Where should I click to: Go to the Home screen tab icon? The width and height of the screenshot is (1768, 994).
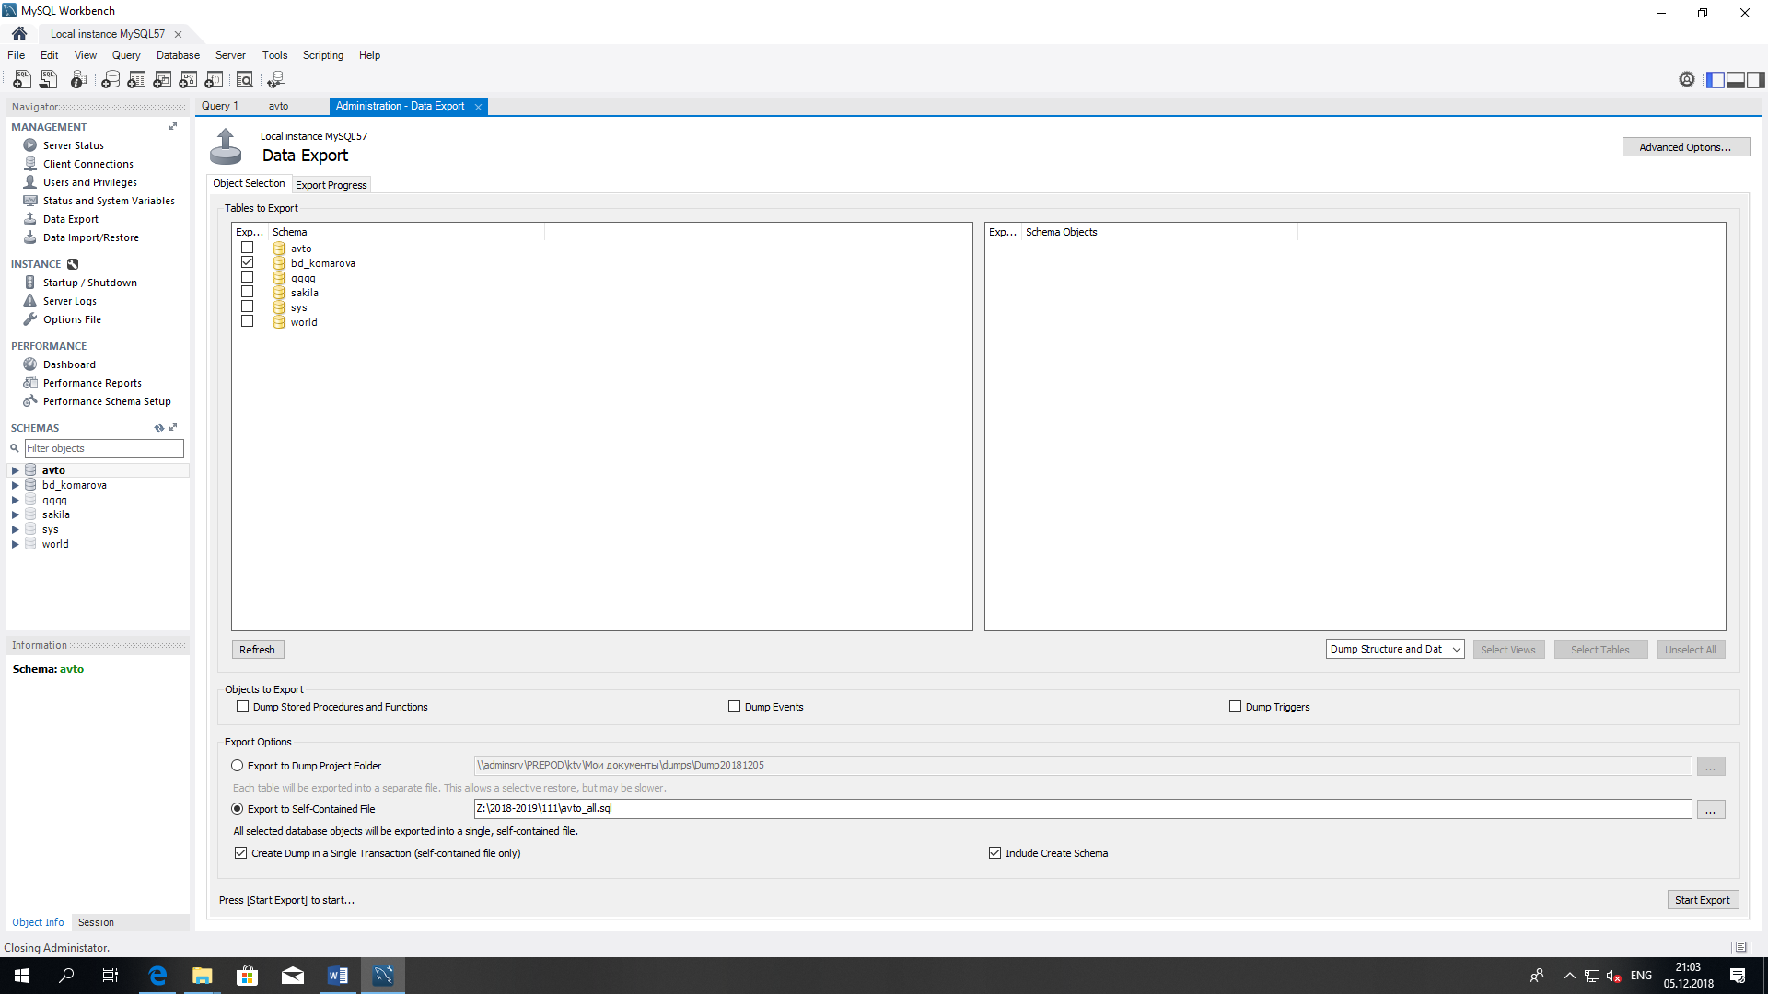coord(19,33)
